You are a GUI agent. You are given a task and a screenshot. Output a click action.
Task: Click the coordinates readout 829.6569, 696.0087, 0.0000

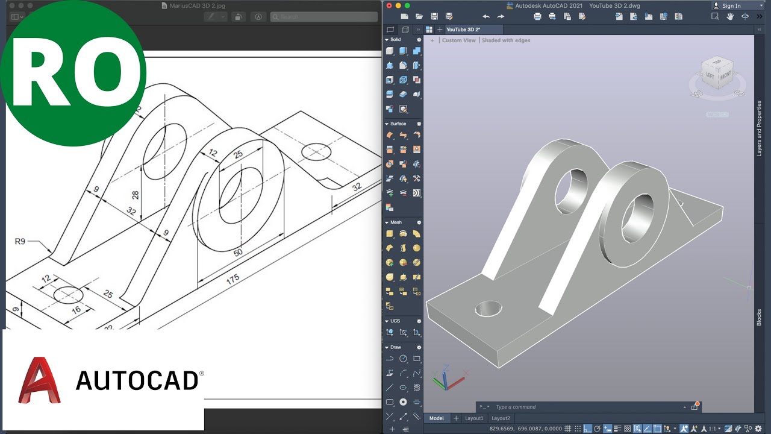pos(526,429)
